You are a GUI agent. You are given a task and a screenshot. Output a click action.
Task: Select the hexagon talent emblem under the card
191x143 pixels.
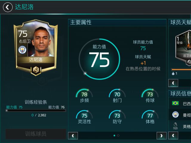click(36, 70)
